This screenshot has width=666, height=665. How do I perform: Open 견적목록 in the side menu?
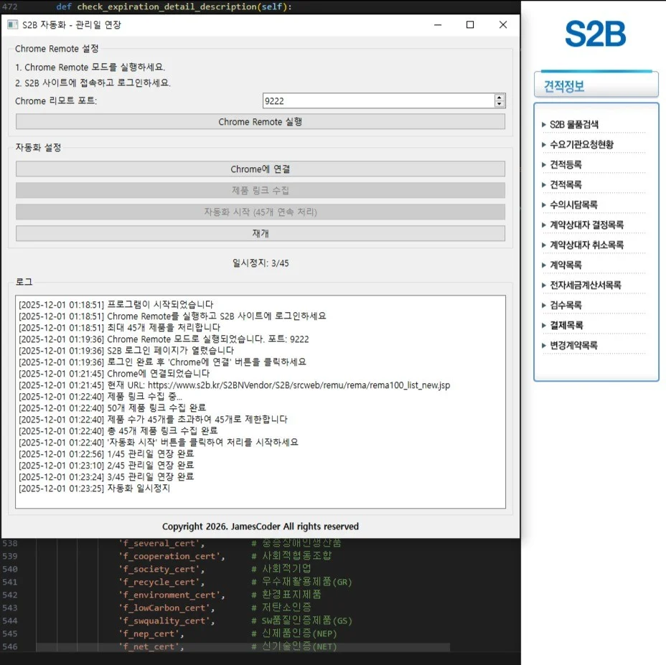click(x=566, y=184)
